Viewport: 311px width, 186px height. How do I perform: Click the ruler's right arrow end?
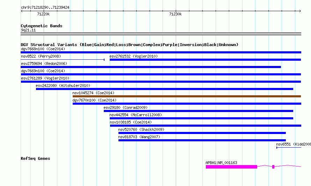(x=300, y=11)
